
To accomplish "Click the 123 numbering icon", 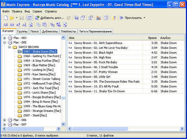I will pyautogui.click(x=52, y=25).
